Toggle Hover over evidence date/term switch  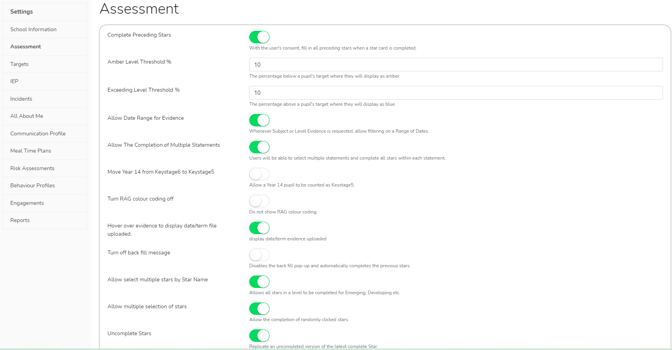pos(259,228)
